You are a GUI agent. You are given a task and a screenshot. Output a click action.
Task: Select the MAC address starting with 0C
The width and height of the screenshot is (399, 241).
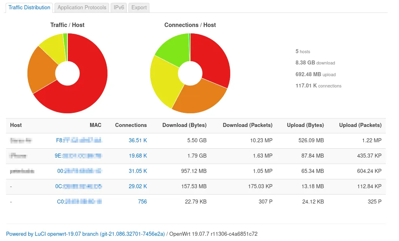tap(78, 186)
